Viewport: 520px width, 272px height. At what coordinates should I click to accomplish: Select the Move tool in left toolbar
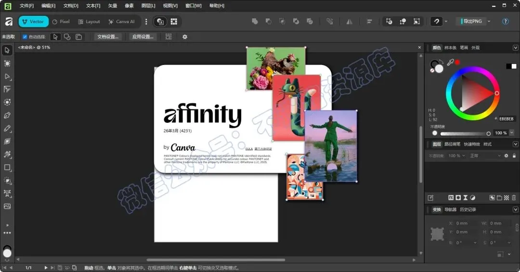coord(7,50)
